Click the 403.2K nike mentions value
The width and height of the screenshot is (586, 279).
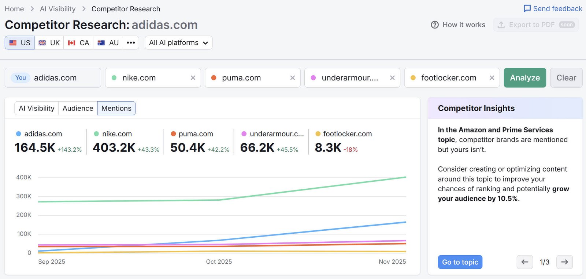[x=114, y=147]
